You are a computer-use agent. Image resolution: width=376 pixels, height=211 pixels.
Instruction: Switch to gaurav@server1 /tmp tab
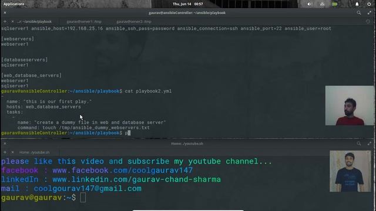coord(84,22)
